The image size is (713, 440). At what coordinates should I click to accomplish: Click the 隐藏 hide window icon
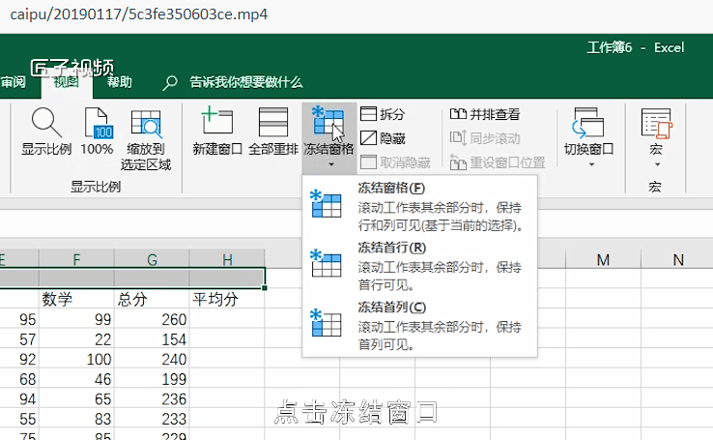pyautogui.click(x=369, y=138)
